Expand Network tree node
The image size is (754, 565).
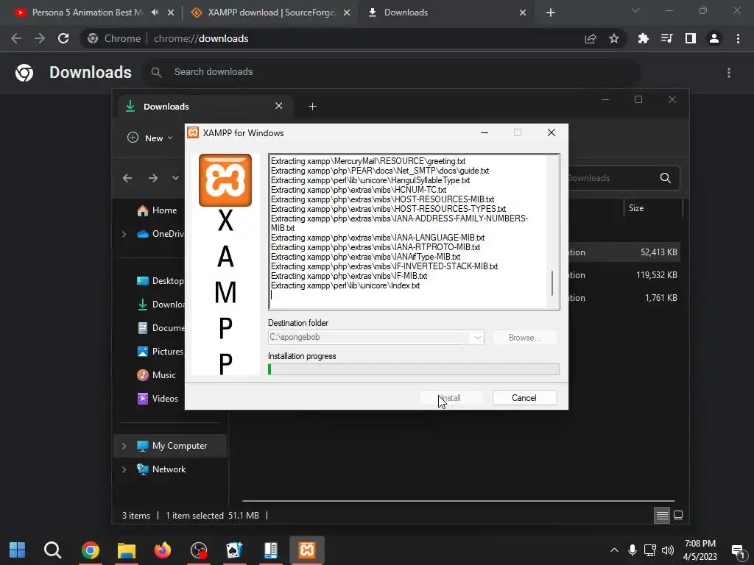coord(124,469)
